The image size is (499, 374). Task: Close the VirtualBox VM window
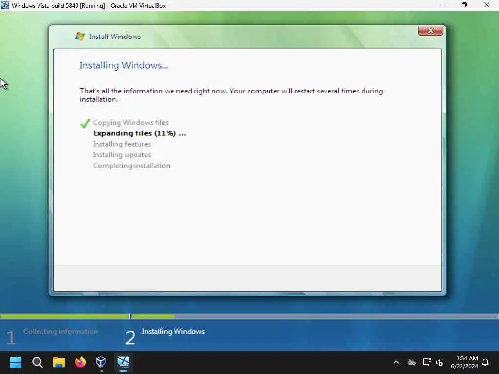tap(487, 5)
